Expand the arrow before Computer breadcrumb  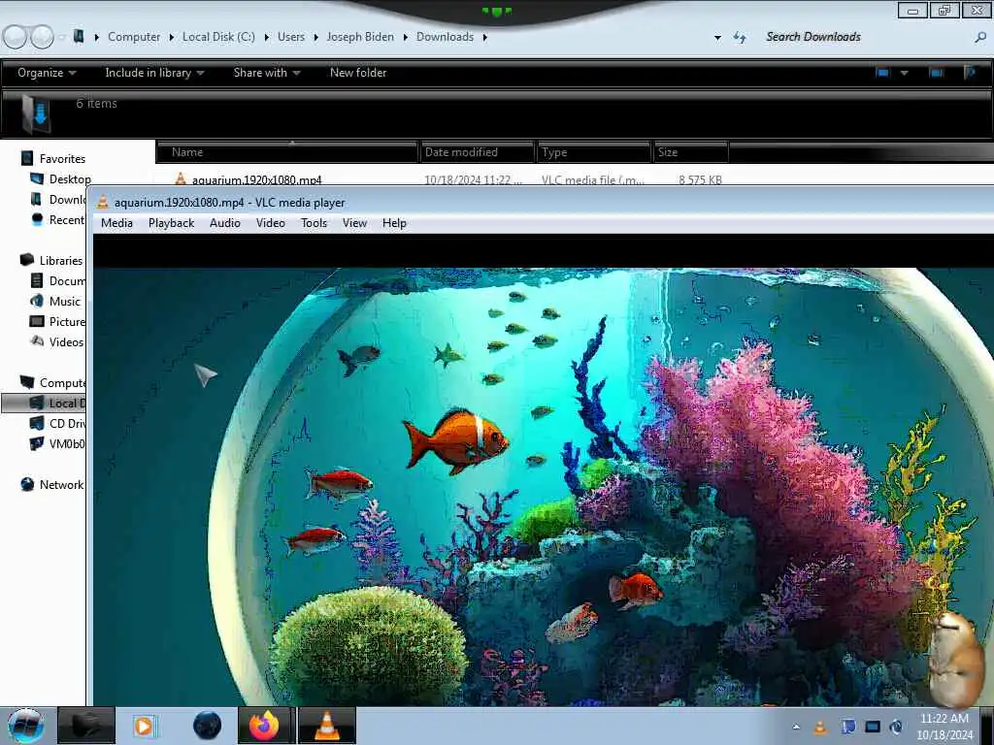tap(97, 38)
